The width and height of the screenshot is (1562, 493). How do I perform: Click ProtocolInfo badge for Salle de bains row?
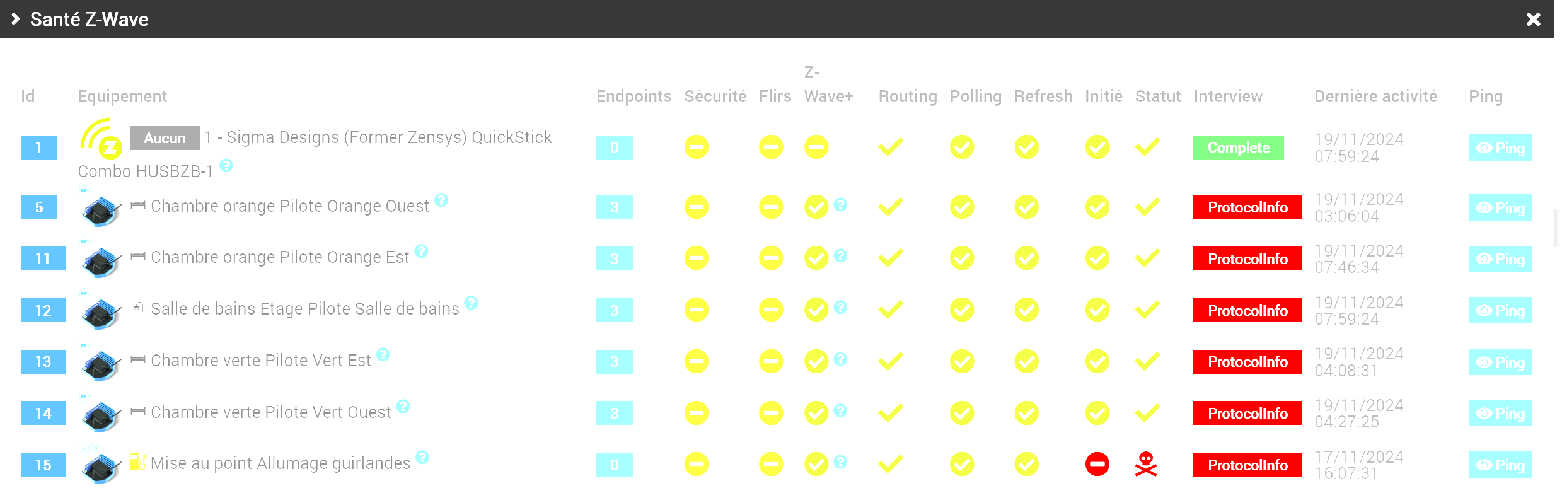pos(1247,310)
